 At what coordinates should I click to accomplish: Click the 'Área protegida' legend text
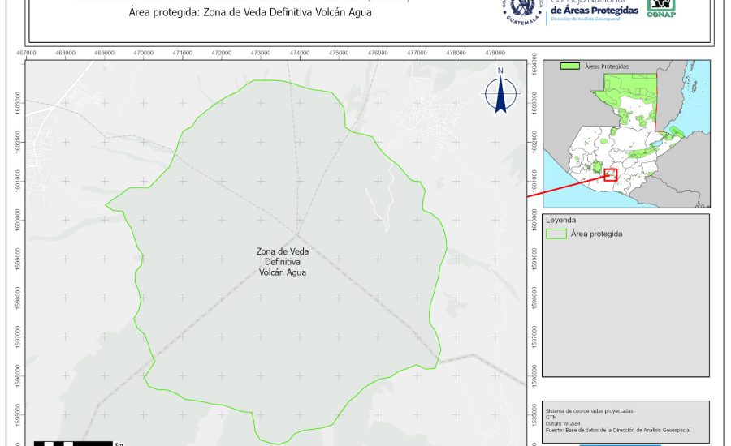point(596,234)
